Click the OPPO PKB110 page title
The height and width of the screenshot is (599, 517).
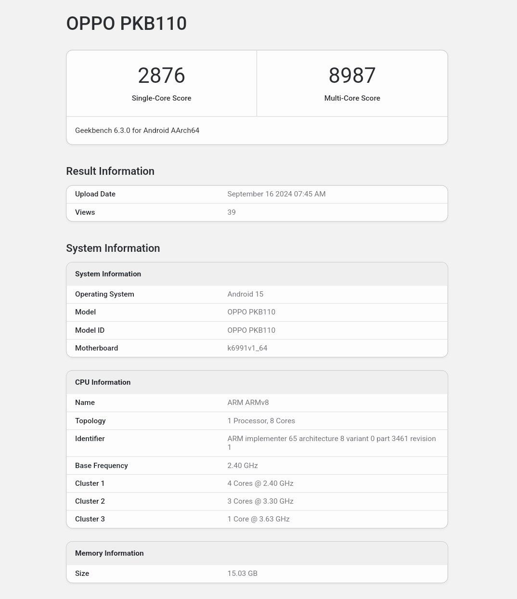[126, 24]
